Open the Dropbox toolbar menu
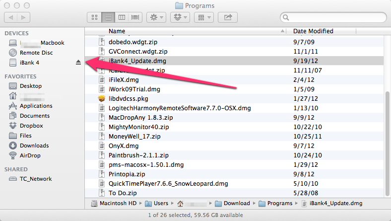 click(180, 17)
